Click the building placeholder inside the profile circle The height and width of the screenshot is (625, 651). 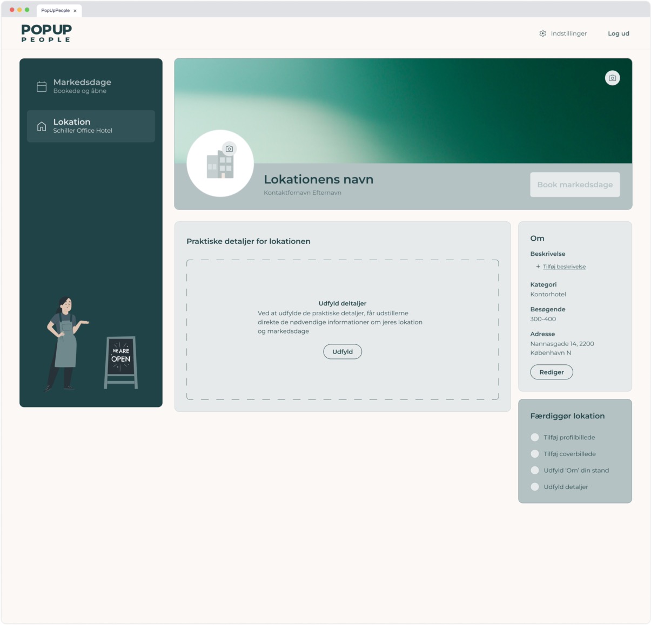pyautogui.click(x=220, y=166)
